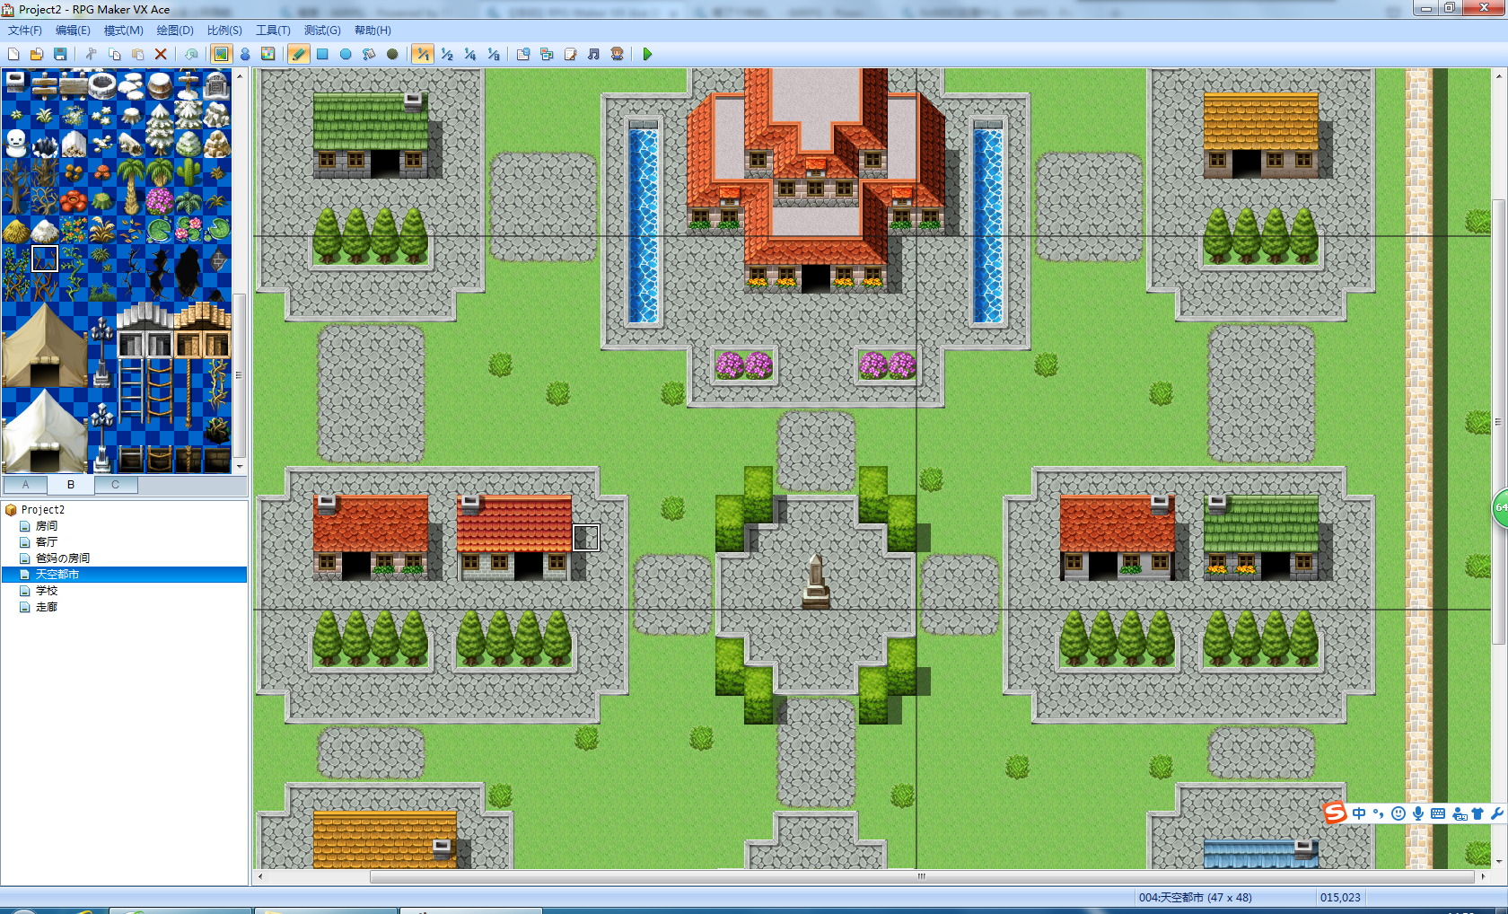Pick the white tent tile in palette
1508x914 pixels.
(45, 431)
